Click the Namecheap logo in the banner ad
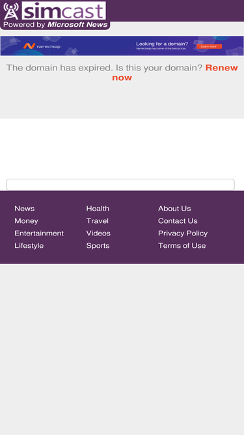Viewport: 244px width, 435px height. (42, 46)
